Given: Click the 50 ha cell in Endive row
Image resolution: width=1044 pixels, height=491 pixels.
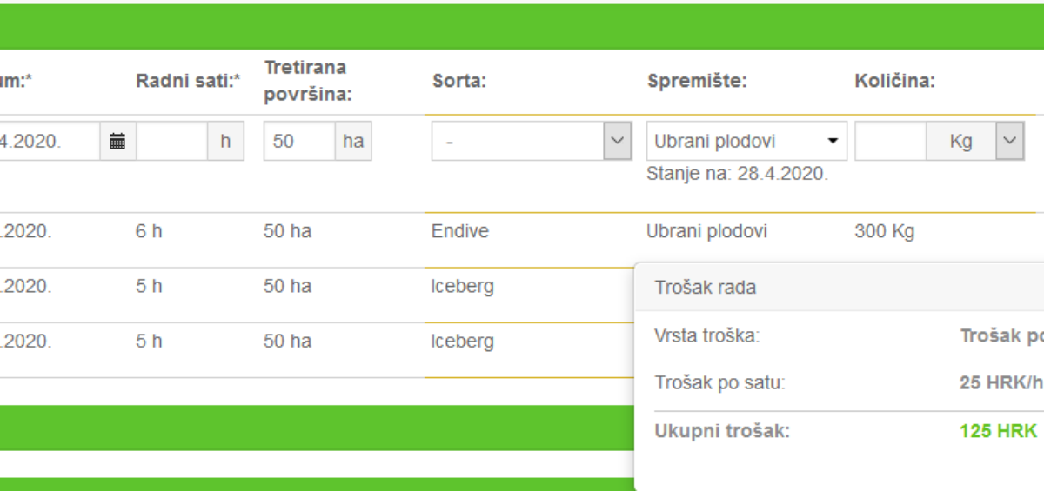Looking at the screenshot, I should coord(287,232).
